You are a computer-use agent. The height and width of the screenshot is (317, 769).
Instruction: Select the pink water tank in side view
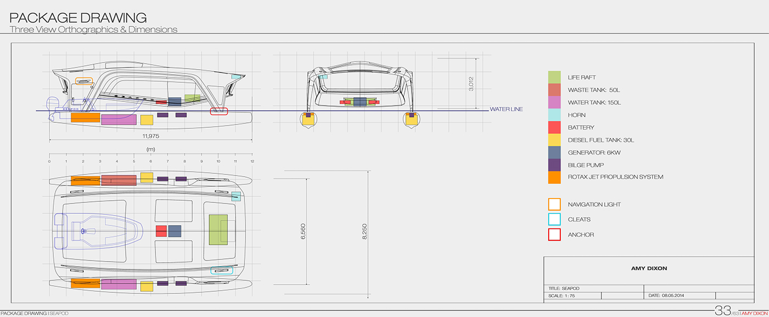(119, 120)
